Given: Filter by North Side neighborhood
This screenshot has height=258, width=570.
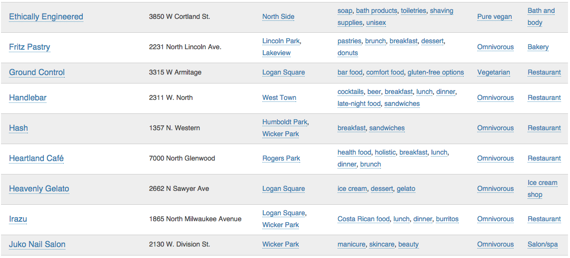Looking at the screenshot, I should pyautogui.click(x=278, y=17).
